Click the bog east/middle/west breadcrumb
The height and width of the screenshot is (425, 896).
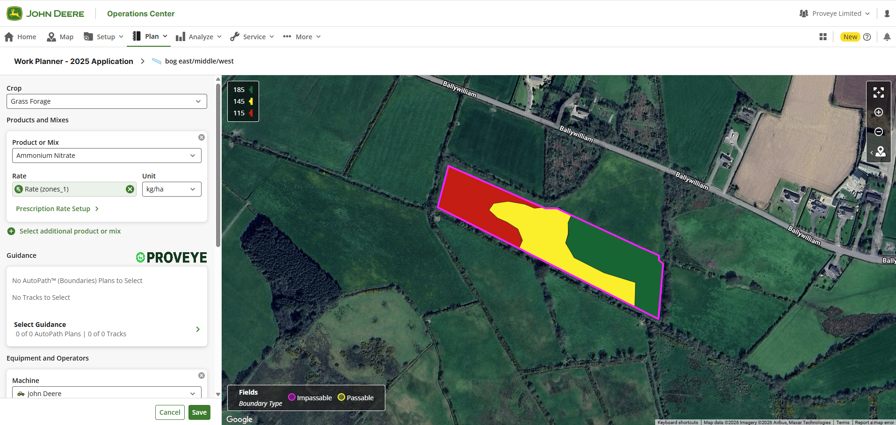pyautogui.click(x=199, y=61)
